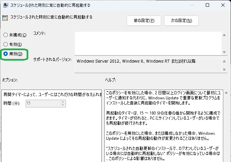Increase 時間 (分) with the up spinner arrow
231x162 pixels.
tap(63, 102)
